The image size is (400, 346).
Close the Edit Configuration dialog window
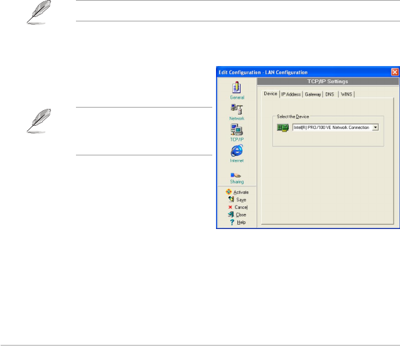[394, 72]
